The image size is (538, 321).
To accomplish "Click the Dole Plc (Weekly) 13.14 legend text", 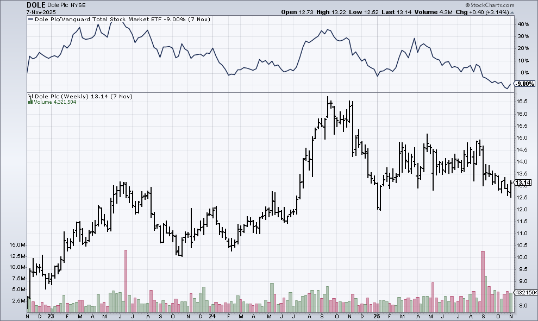I will (x=84, y=96).
